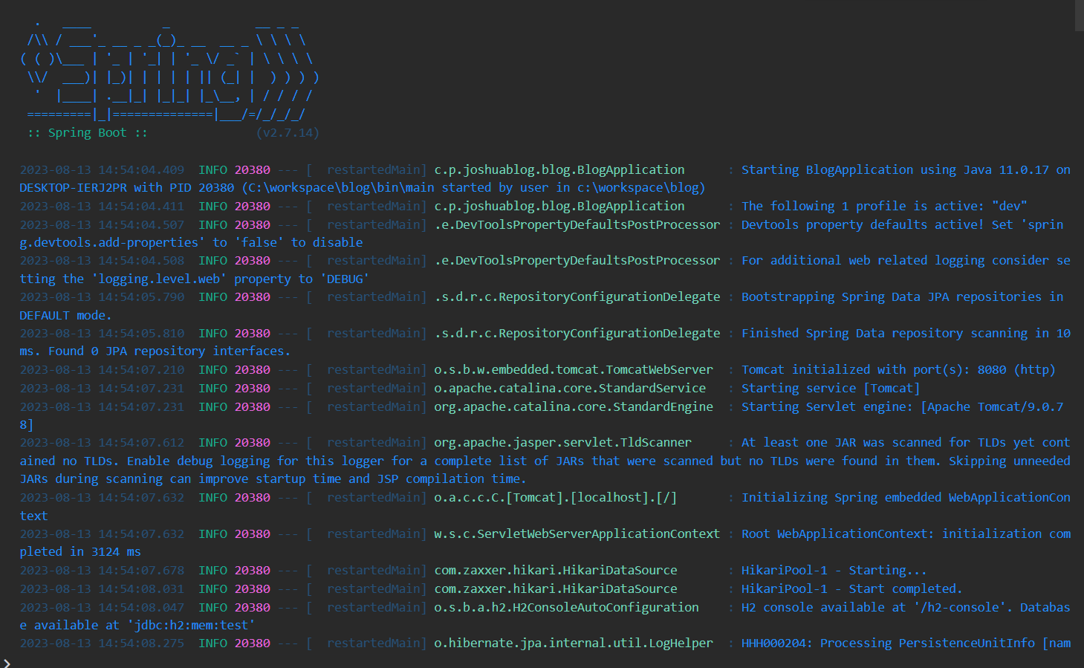Click the 'jdbc:h2:mem:test' database URL
The width and height of the screenshot is (1084, 668).
[x=191, y=626]
